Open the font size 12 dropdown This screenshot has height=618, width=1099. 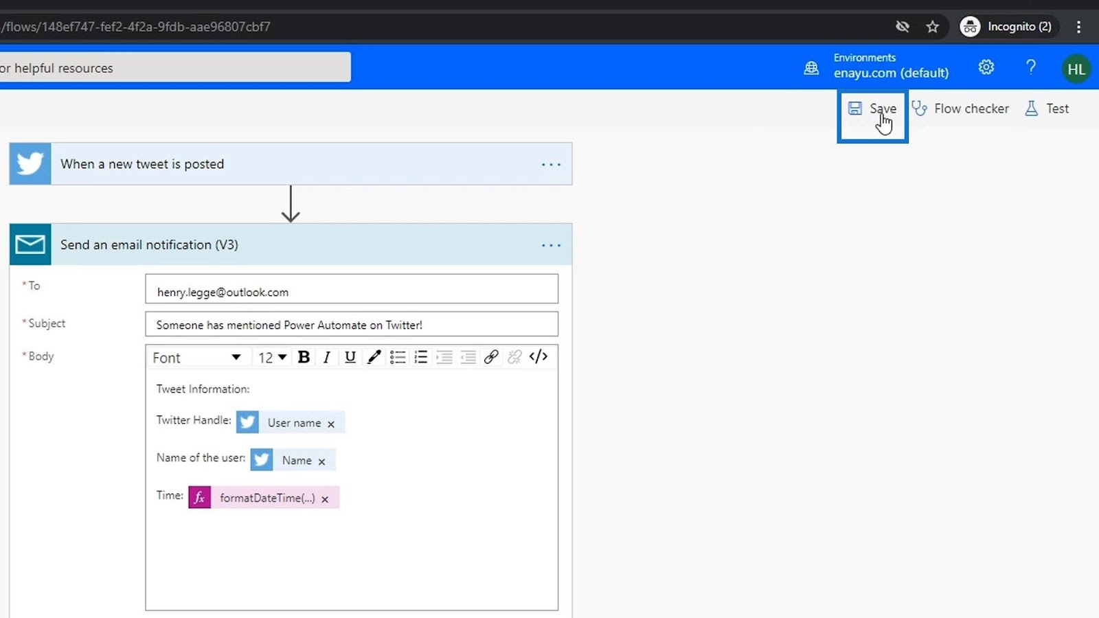[272, 358]
